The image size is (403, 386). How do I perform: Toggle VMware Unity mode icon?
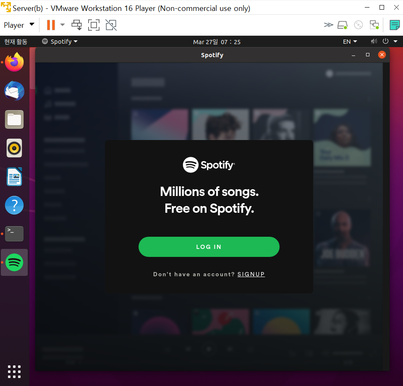click(111, 25)
